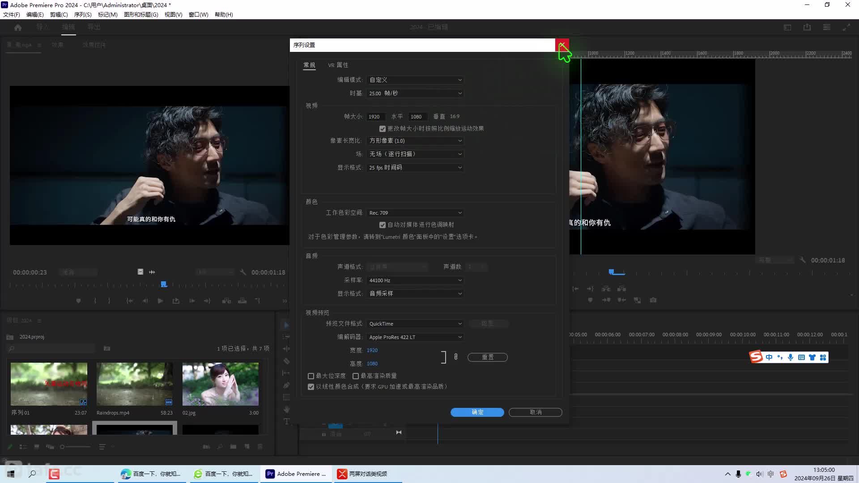Click Insert button in Source monitor
Screen dimensions: 859x483
227,301
